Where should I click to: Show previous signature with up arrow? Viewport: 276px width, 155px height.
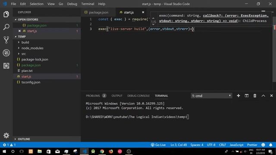[154, 18]
